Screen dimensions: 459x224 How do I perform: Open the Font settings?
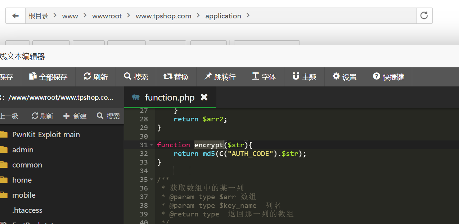264,77
